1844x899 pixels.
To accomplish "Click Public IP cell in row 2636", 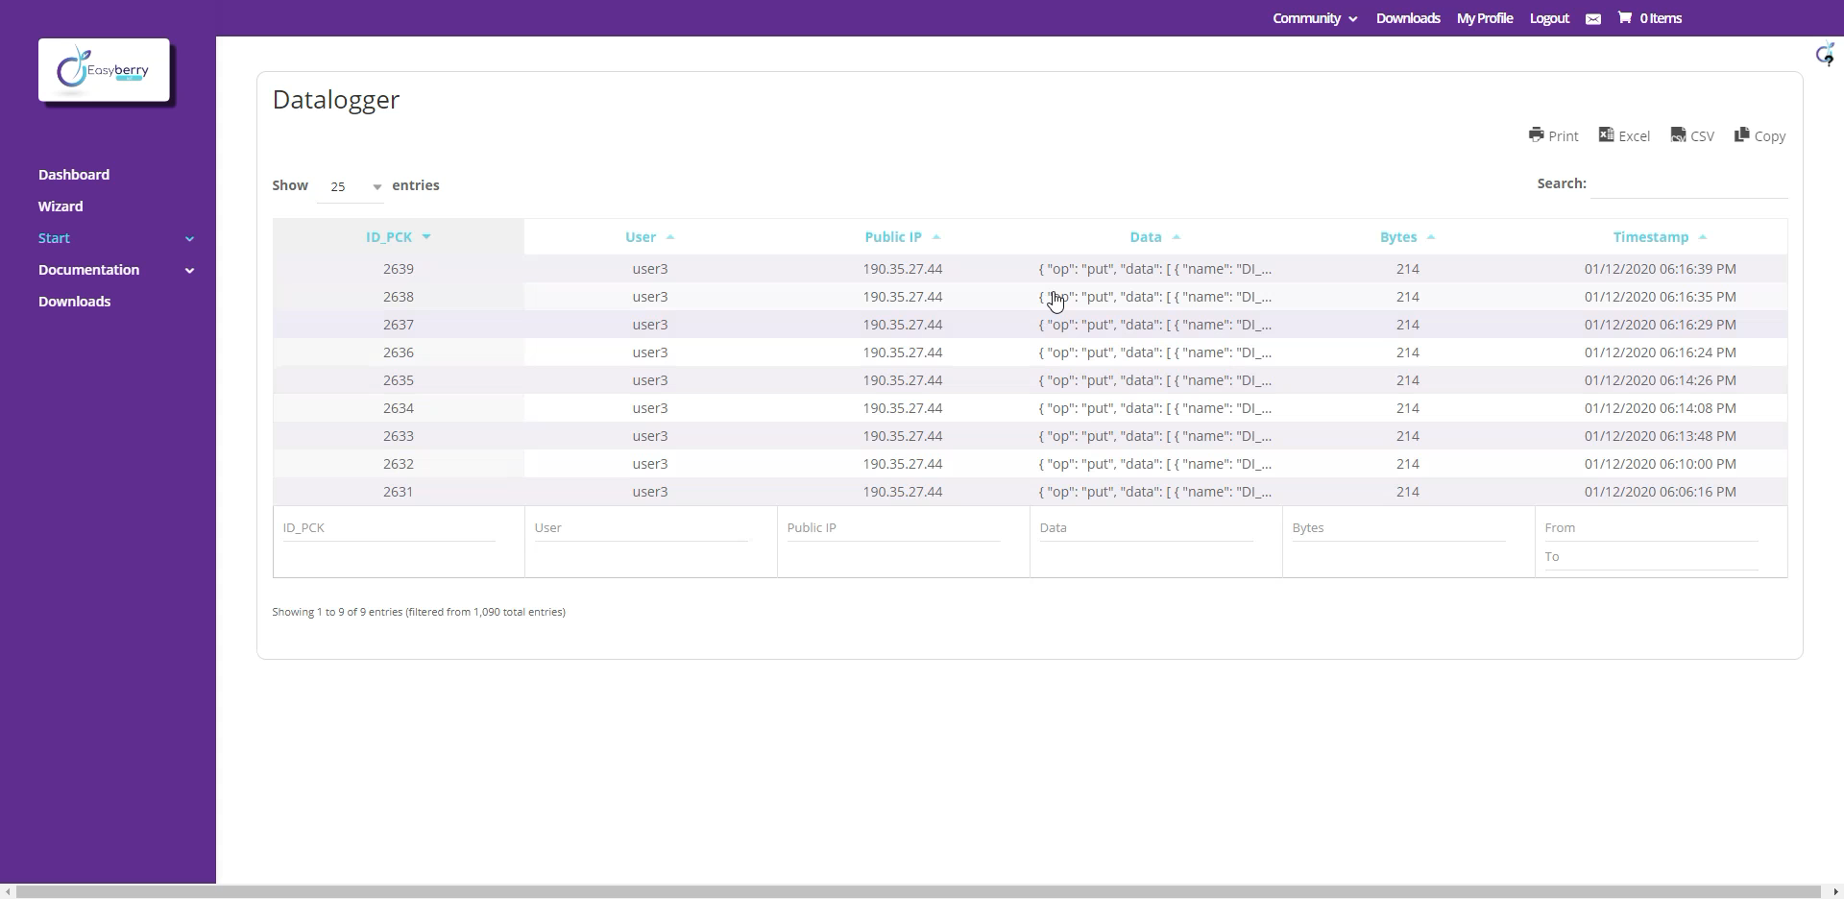I will tap(903, 352).
